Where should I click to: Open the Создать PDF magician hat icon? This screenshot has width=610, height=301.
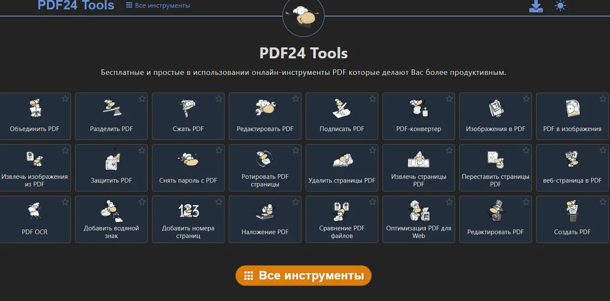pos(572,211)
